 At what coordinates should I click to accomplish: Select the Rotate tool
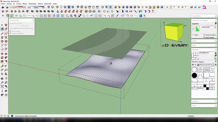point(2,58)
